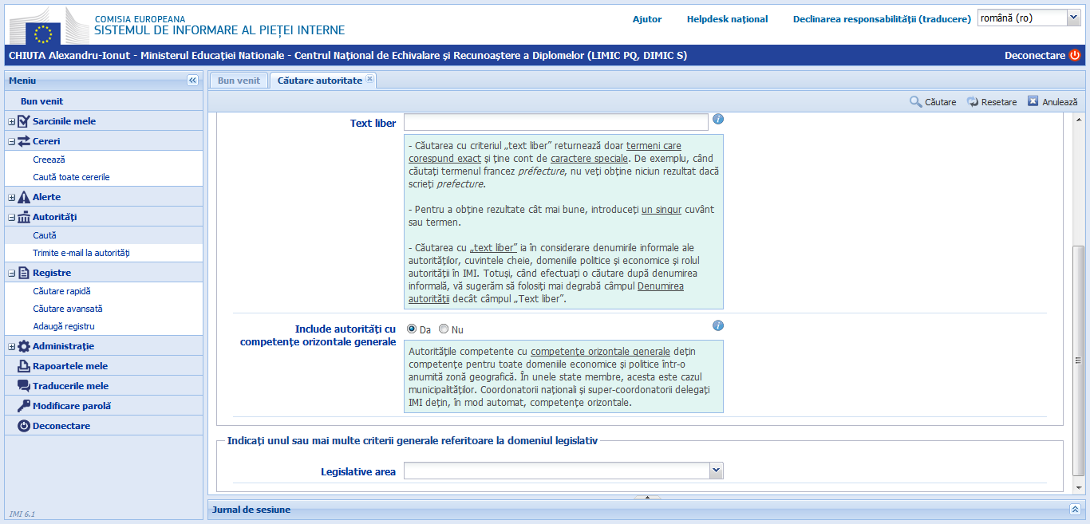Select the Da radio button
This screenshot has height=524, width=1090.
pyautogui.click(x=410, y=328)
